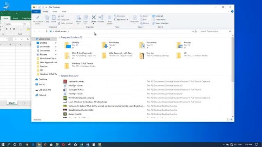
Task: Select This PC in navigation pane
Action: point(42,85)
